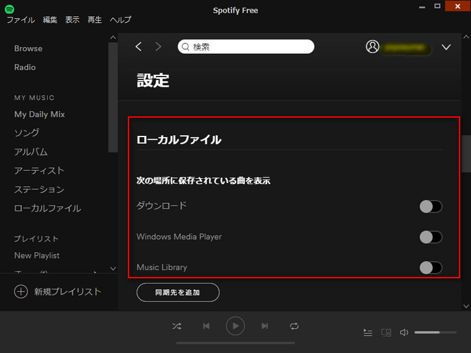Image resolution: width=471 pixels, height=353 pixels.
Task: Click the 新規プレイリスト label
Action: click(x=67, y=291)
